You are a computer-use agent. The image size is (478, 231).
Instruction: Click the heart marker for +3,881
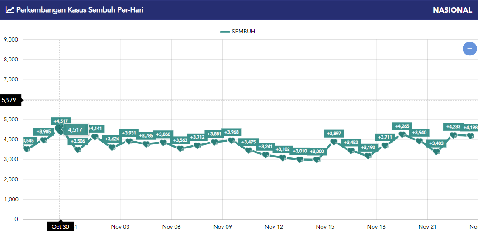point(214,142)
